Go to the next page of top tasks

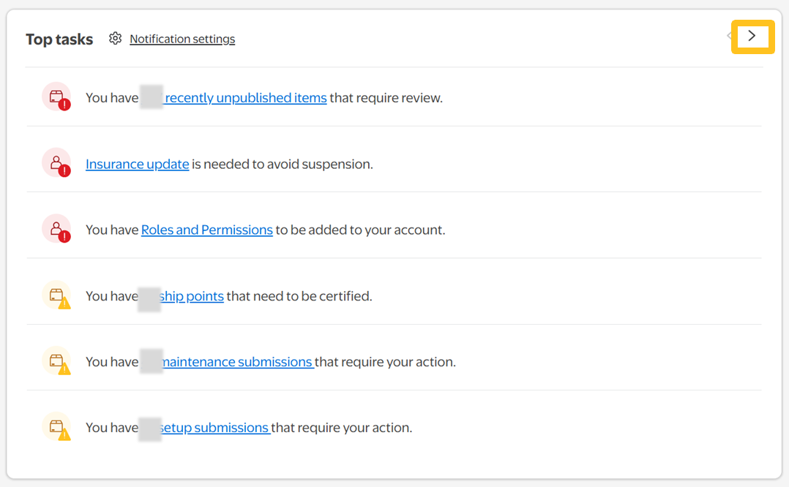point(752,36)
